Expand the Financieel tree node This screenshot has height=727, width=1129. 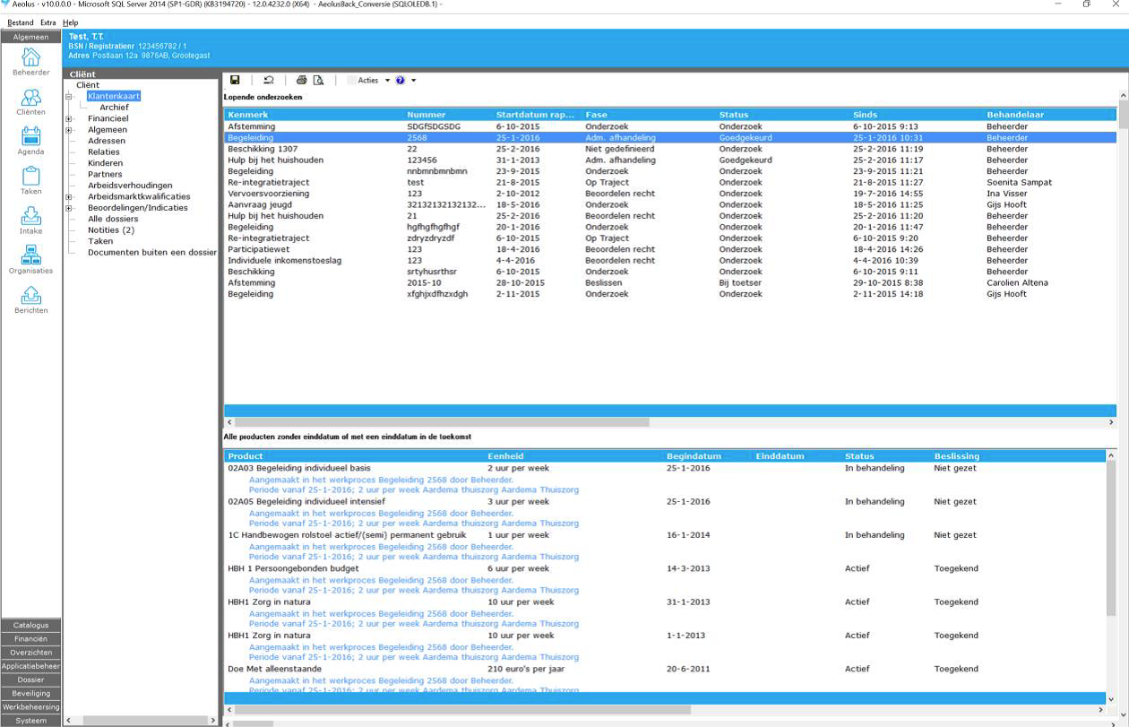click(69, 118)
